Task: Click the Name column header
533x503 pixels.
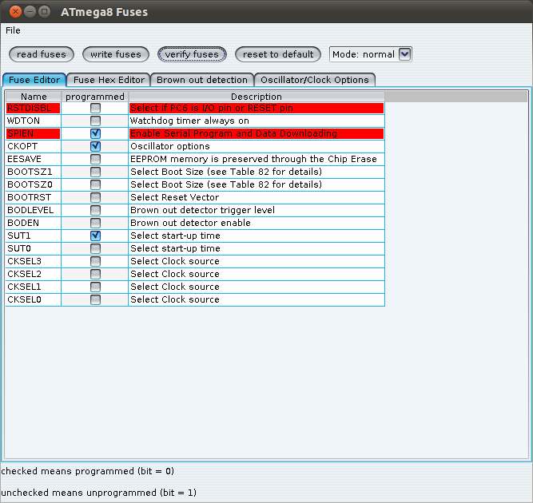Action: click(x=34, y=97)
